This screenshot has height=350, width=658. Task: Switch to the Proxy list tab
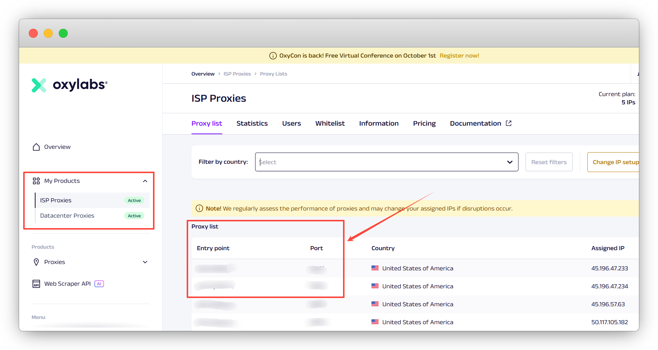coord(207,123)
